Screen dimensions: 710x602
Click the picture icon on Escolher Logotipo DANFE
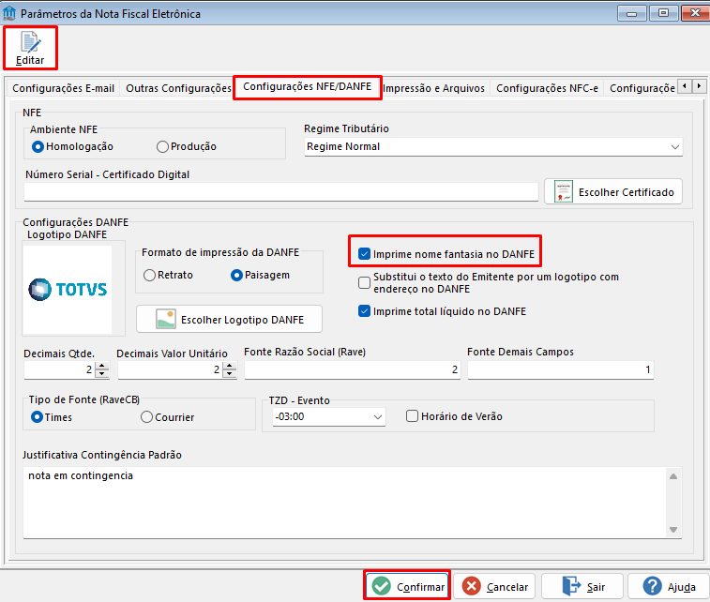[x=166, y=319]
